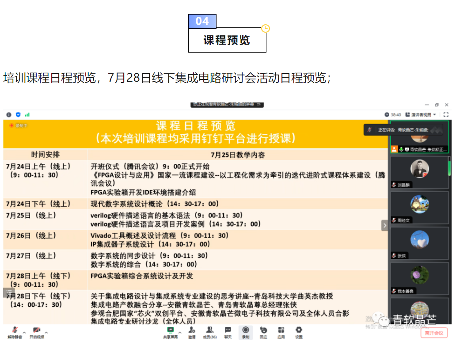Open the 聊天 chat panel

pos(228,333)
